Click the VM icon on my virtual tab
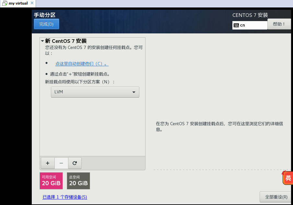 5,3
